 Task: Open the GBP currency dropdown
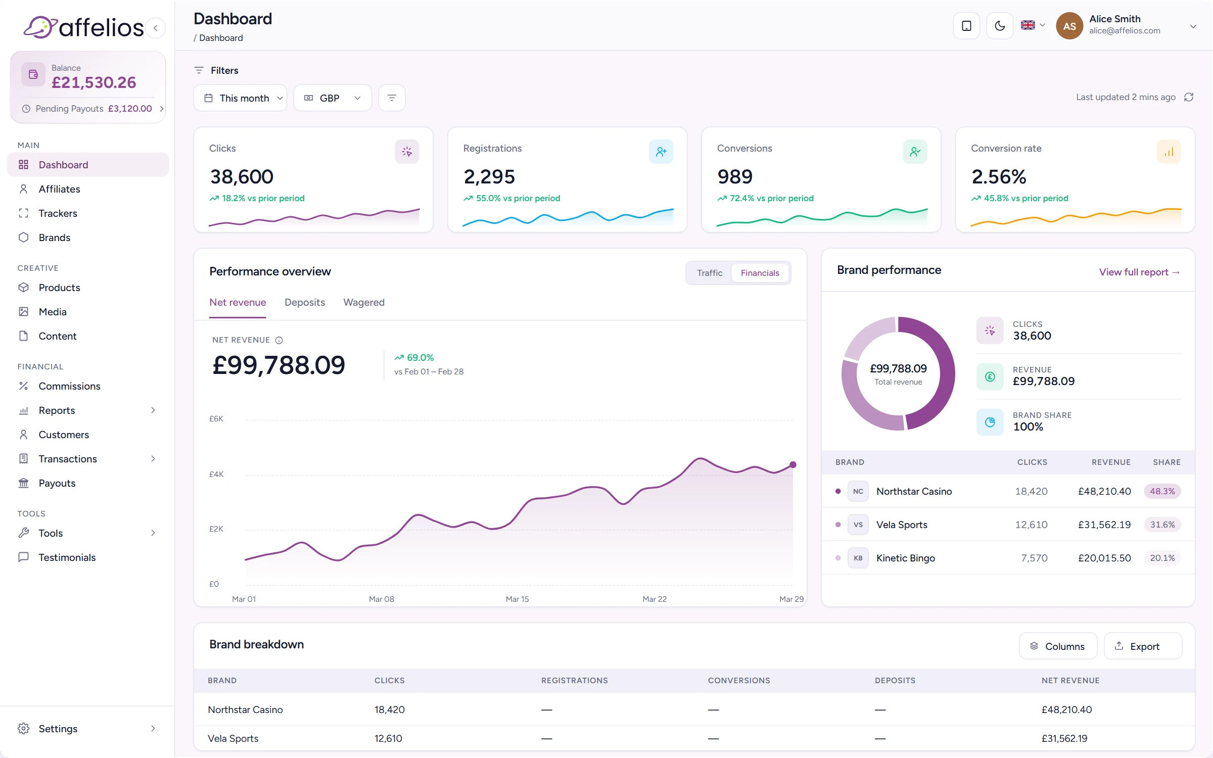[x=333, y=98]
